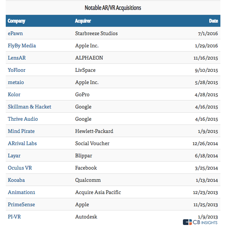Click the Kooaba company link
This screenshot has height=233, width=225.
[x=16, y=180]
